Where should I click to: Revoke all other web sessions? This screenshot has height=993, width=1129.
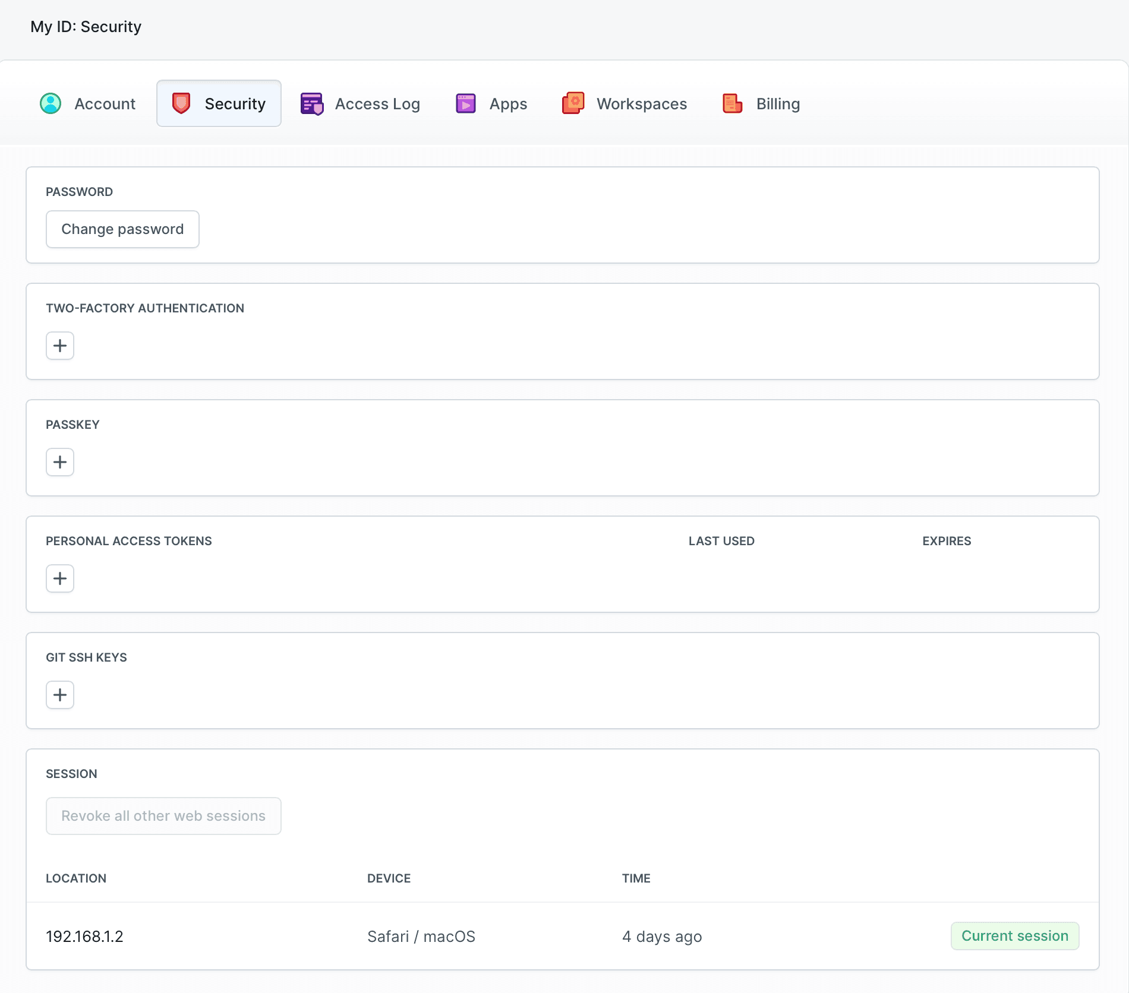[x=163, y=815]
